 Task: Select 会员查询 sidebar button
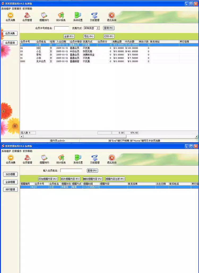(x=10, y=43)
